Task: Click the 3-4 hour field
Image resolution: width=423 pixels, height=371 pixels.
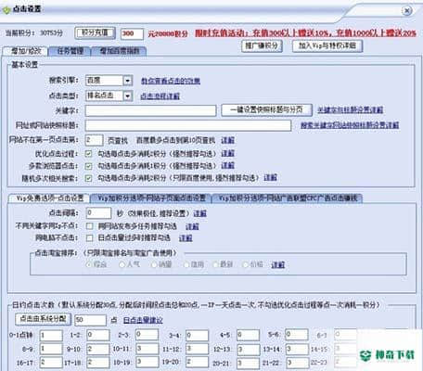Action: [x=197, y=335]
